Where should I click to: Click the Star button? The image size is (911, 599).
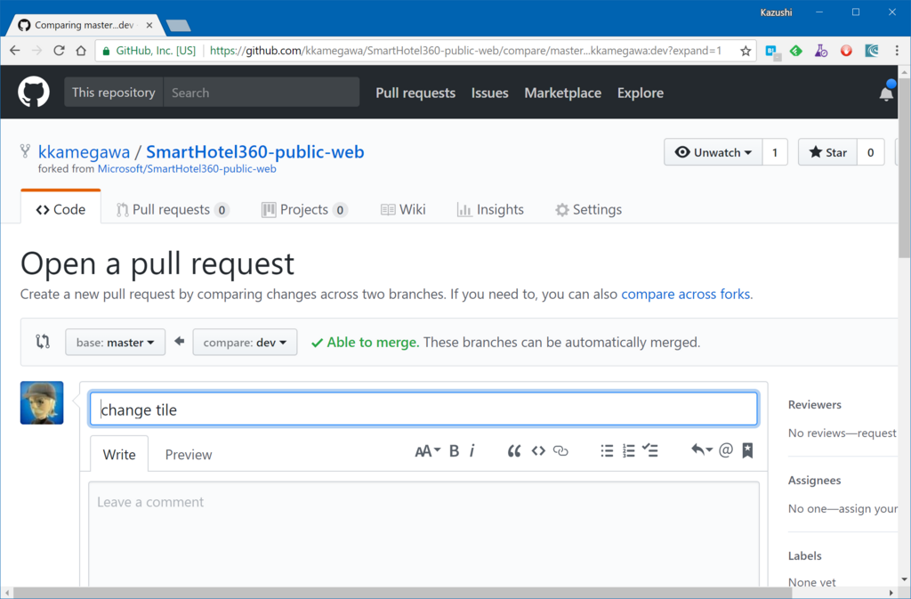(x=827, y=152)
